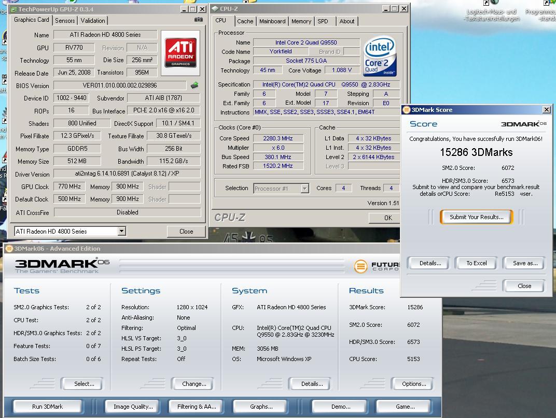Open the About tab in CPU-Z
The width and height of the screenshot is (556, 418).
pyautogui.click(x=346, y=21)
